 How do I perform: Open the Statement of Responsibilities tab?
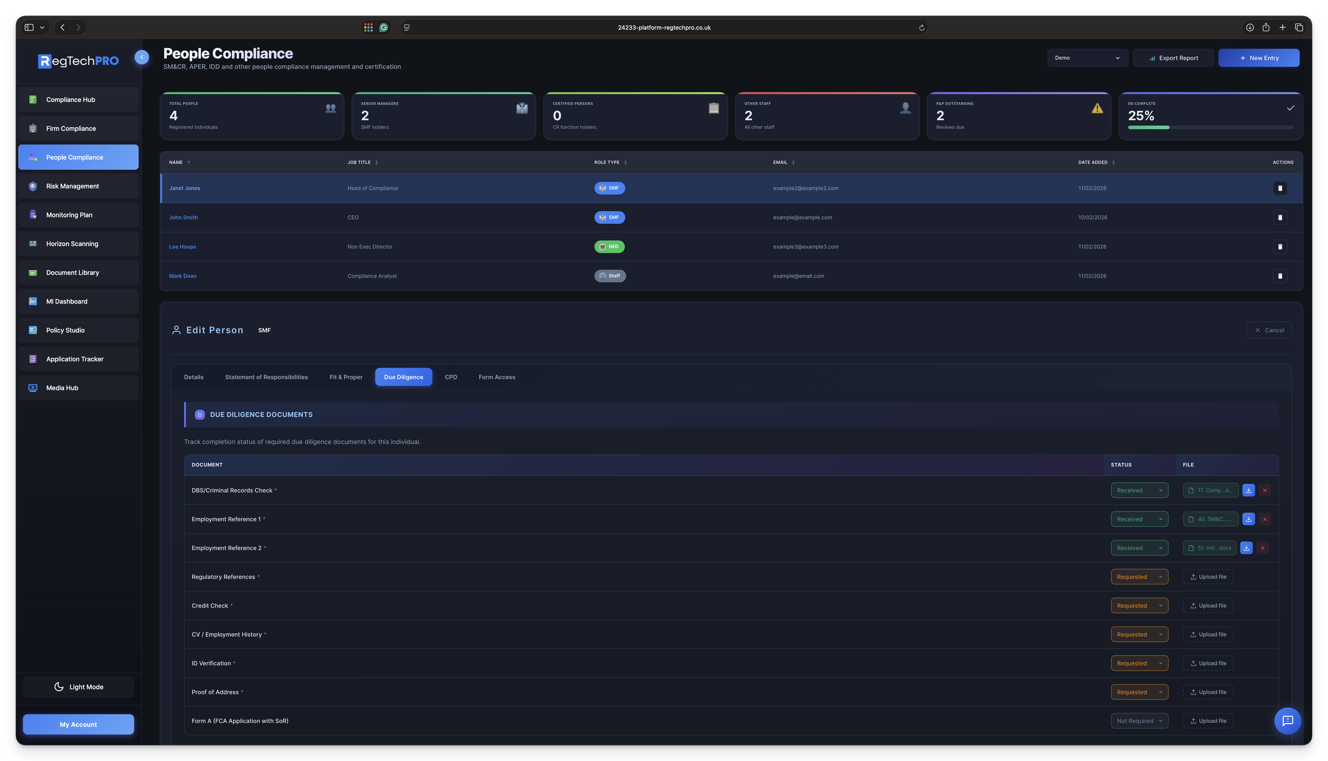coord(266,377)
